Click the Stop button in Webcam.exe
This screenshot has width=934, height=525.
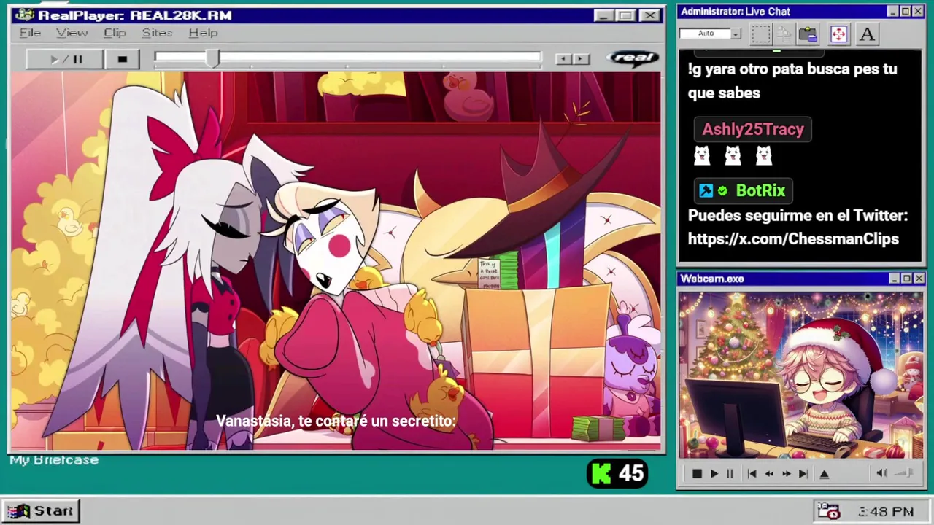tap(697, 474)
